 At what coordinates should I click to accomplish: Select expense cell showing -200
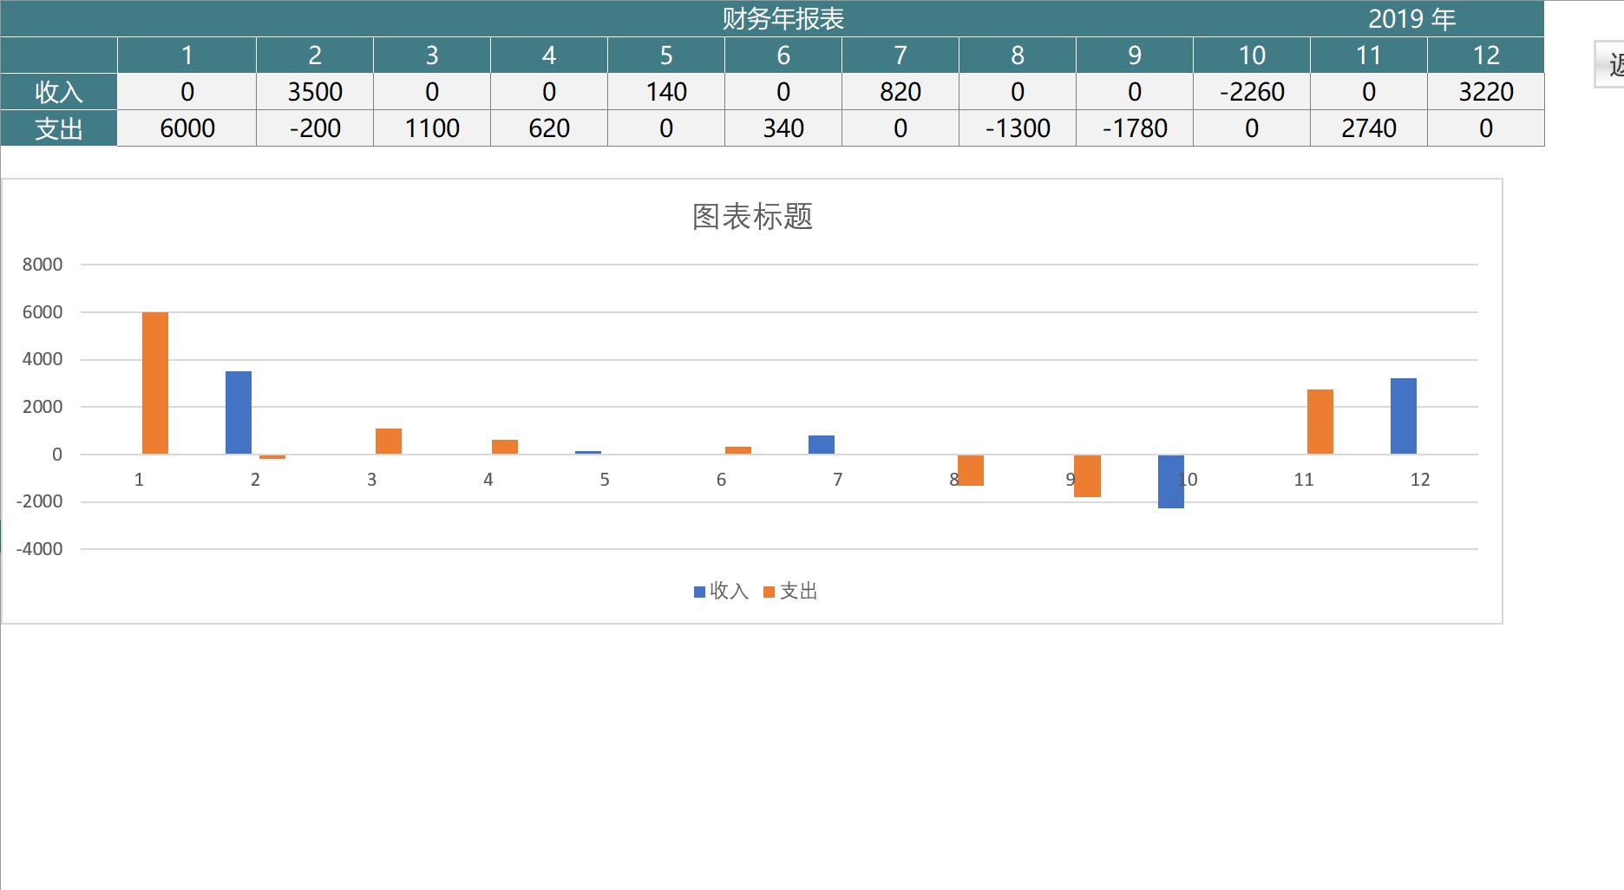pos(315,128)
